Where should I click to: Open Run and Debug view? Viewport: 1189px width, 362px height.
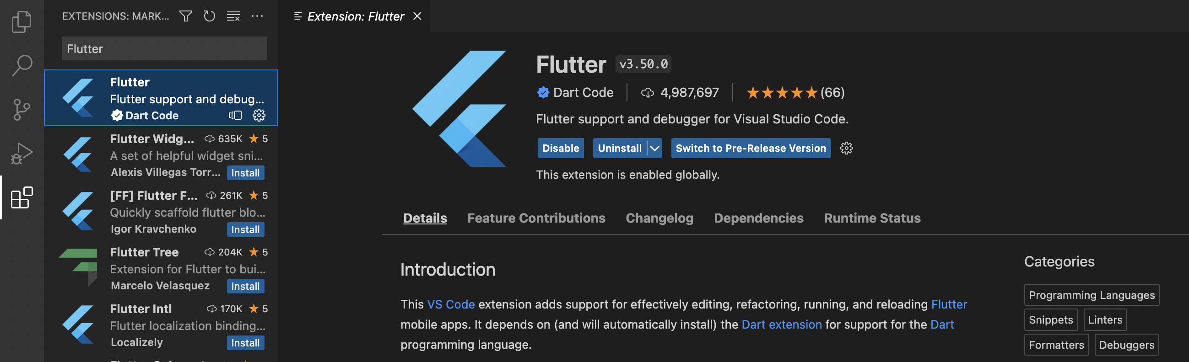tap(22, 154)
